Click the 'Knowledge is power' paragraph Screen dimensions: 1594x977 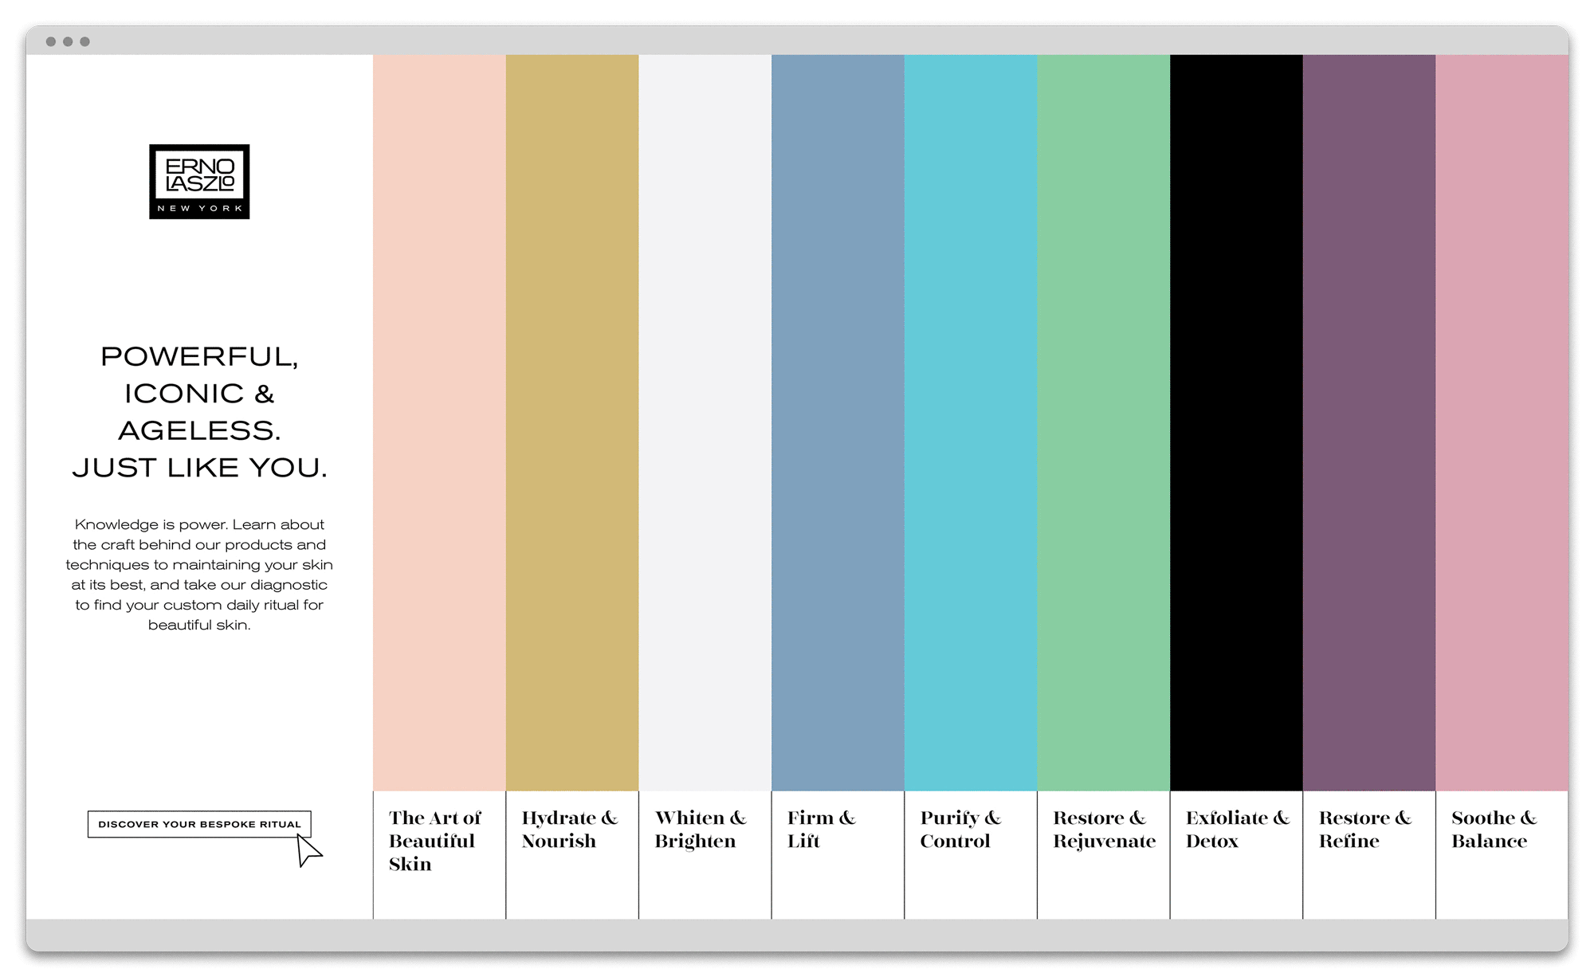199,575
